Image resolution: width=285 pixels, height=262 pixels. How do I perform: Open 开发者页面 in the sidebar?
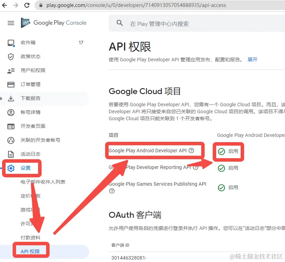point(33,126)
